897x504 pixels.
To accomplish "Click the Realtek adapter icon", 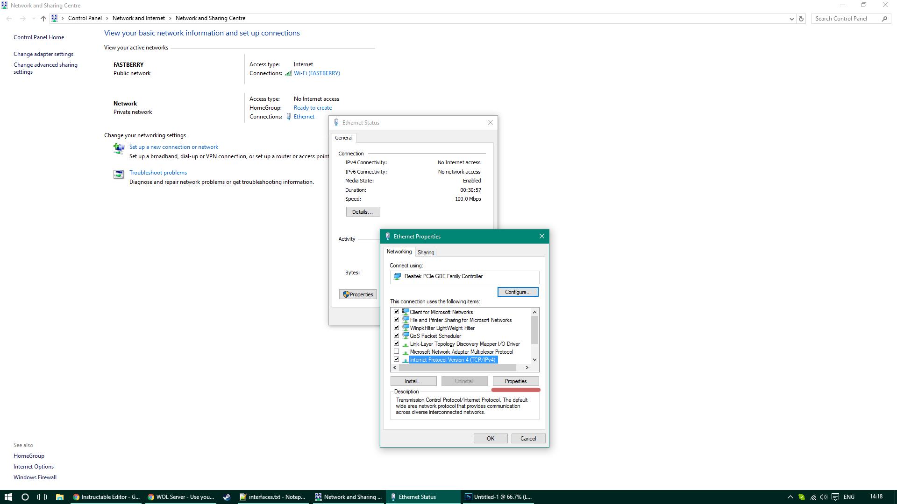I will pos(397,276).
